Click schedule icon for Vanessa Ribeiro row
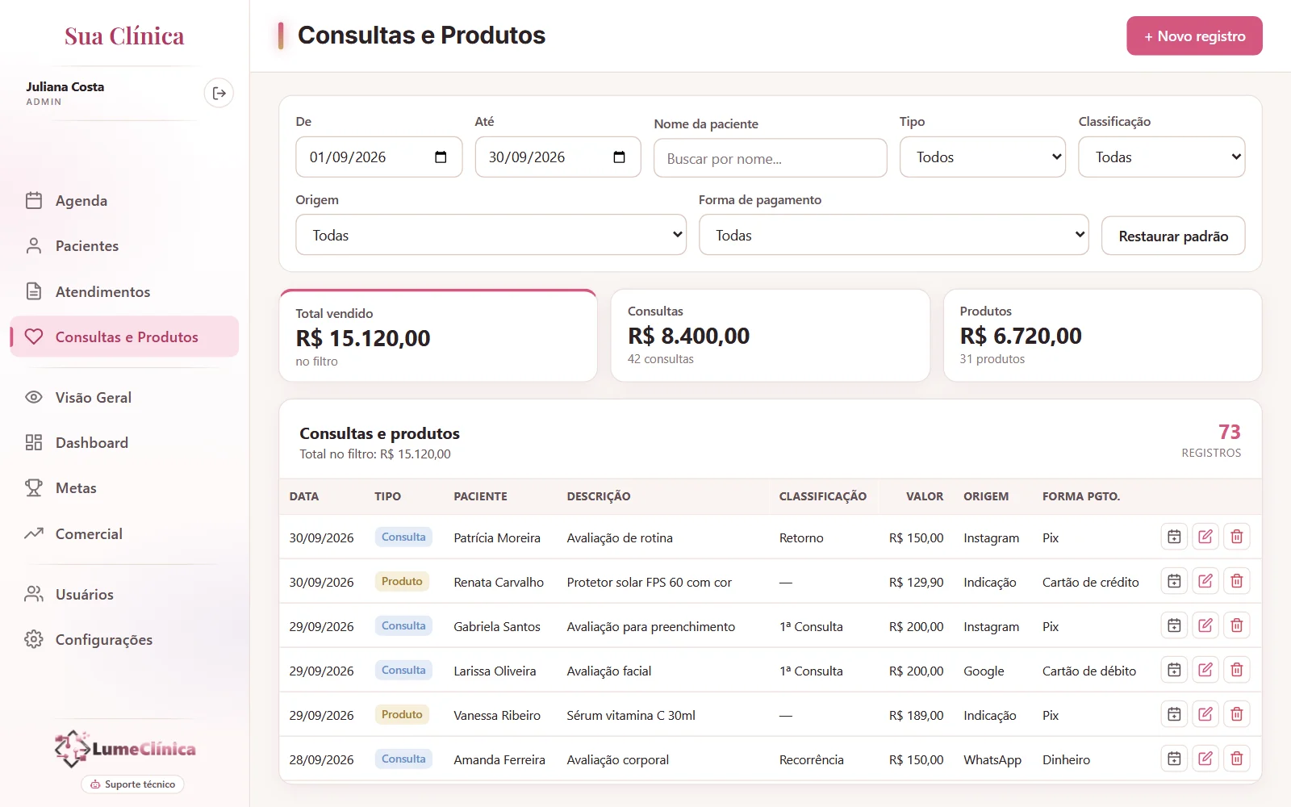Viewport: 1291px width, 807px height. click(1174, 714)
